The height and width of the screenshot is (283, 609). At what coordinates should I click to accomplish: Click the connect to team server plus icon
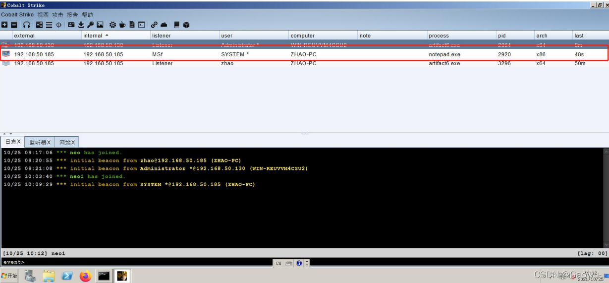[4, 25]
